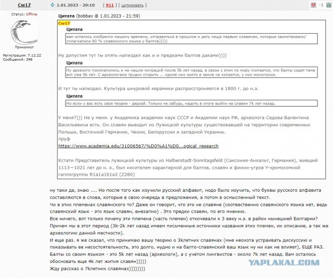
Task: Click the line about Академика Седова Валентина
Action: click(x=184, y=117)
